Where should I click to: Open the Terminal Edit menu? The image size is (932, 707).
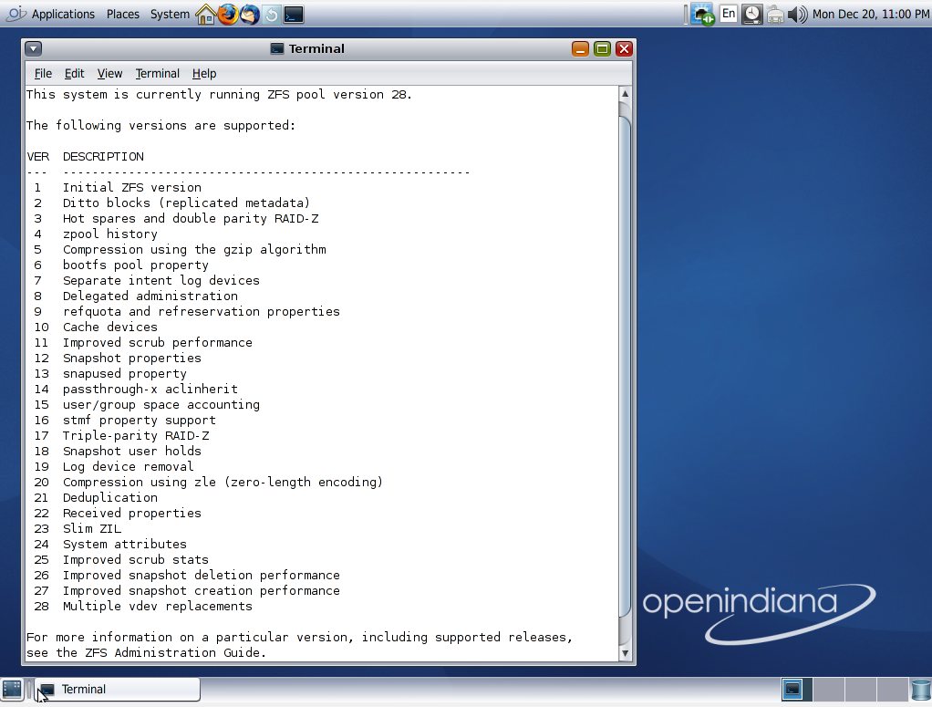pyautogui.click(x=74, y=74)
